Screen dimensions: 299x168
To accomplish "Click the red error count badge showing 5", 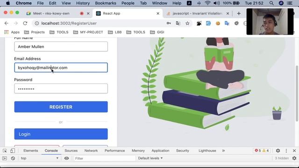I will pos(258,151).
